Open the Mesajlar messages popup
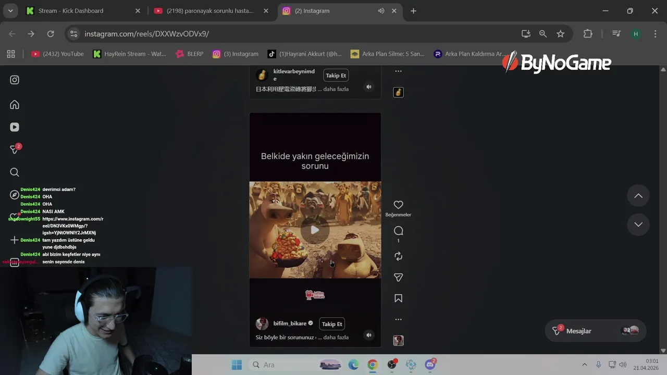667x375 pixels. 596,331
